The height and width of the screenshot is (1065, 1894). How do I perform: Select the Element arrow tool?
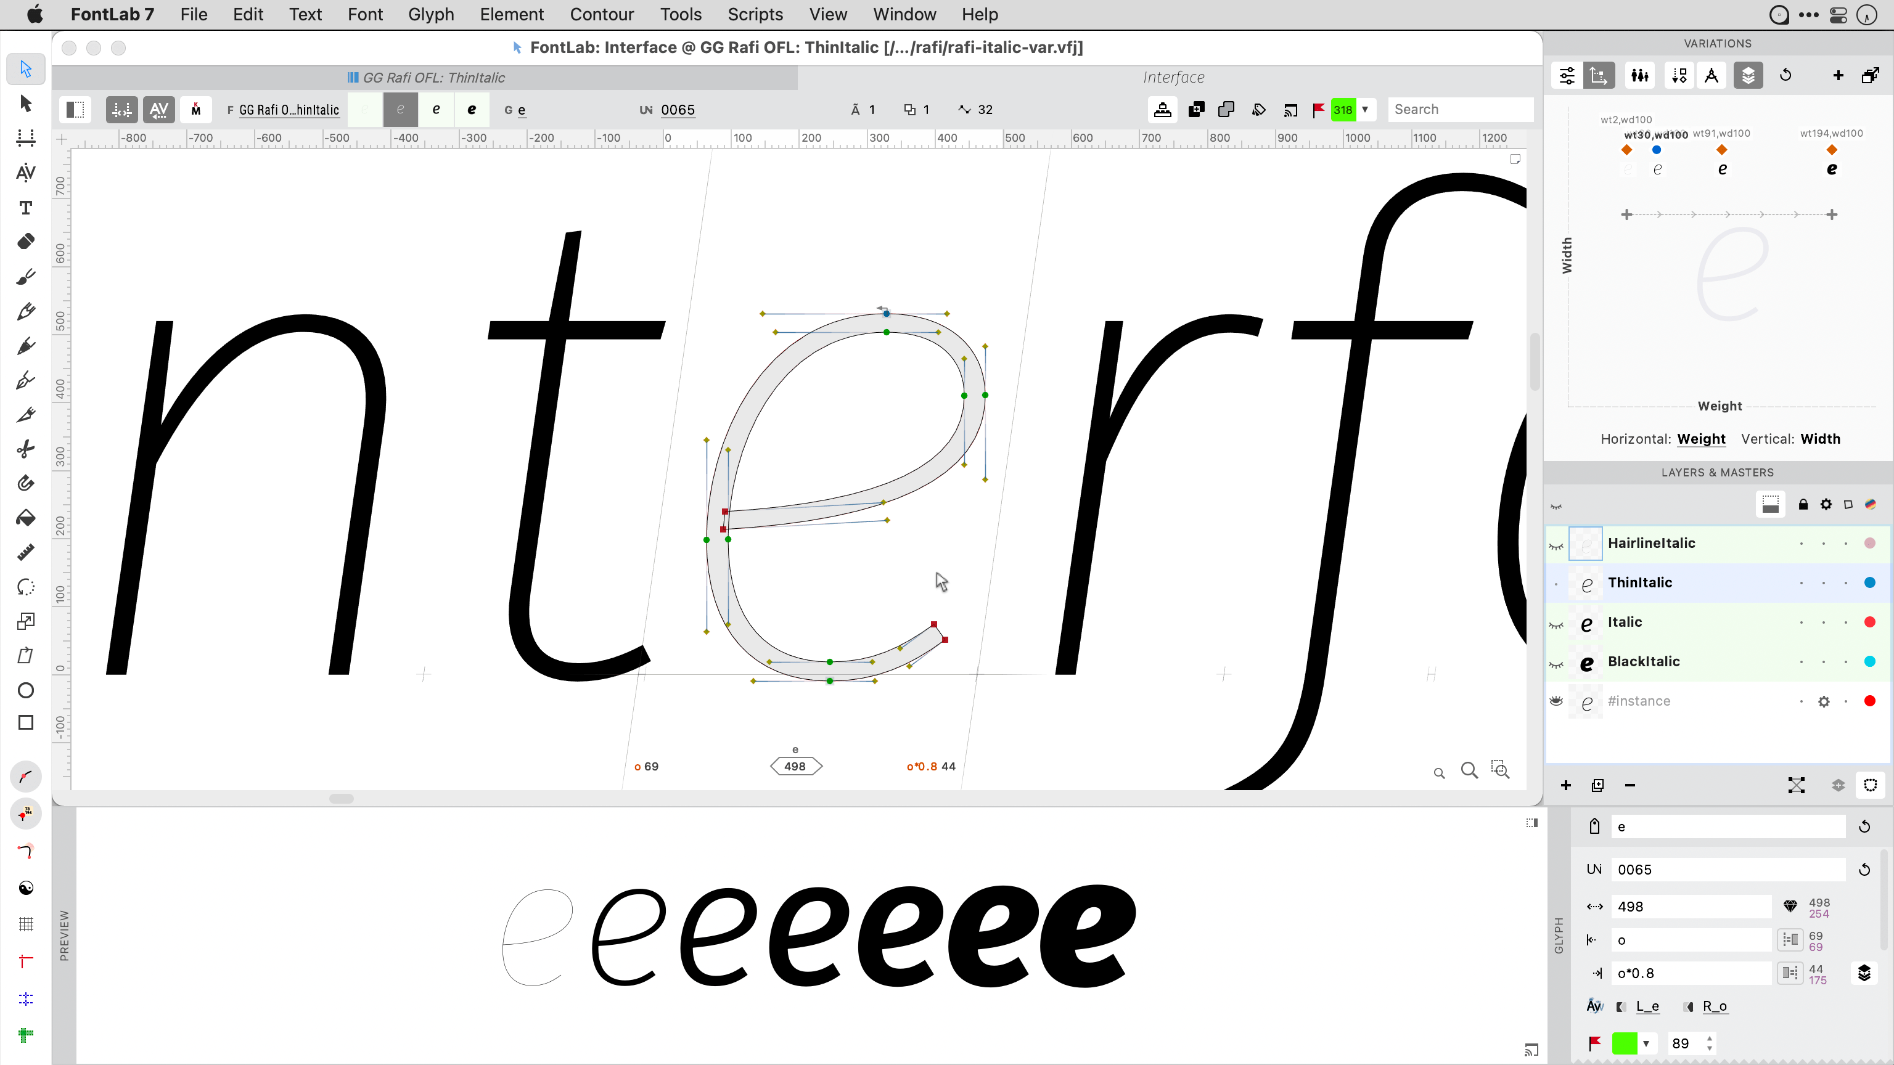point(26,103)
